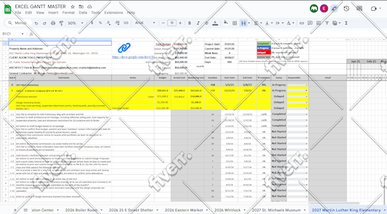Click the blue chain link image
This screenshot has width=387, height=214.
[x=124, y=48]
